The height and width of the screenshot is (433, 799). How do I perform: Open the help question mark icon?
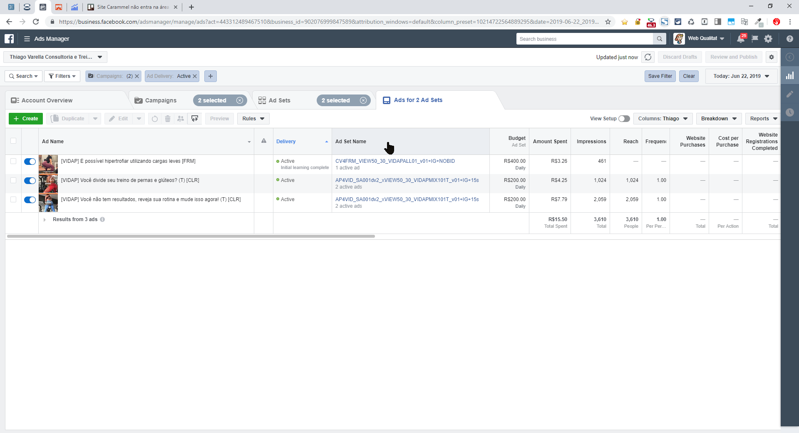[789, 39]
